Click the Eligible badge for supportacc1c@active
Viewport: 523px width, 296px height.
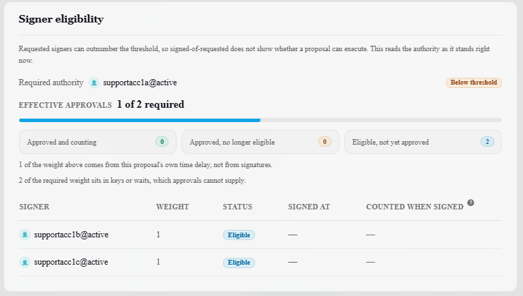point(239,263)
